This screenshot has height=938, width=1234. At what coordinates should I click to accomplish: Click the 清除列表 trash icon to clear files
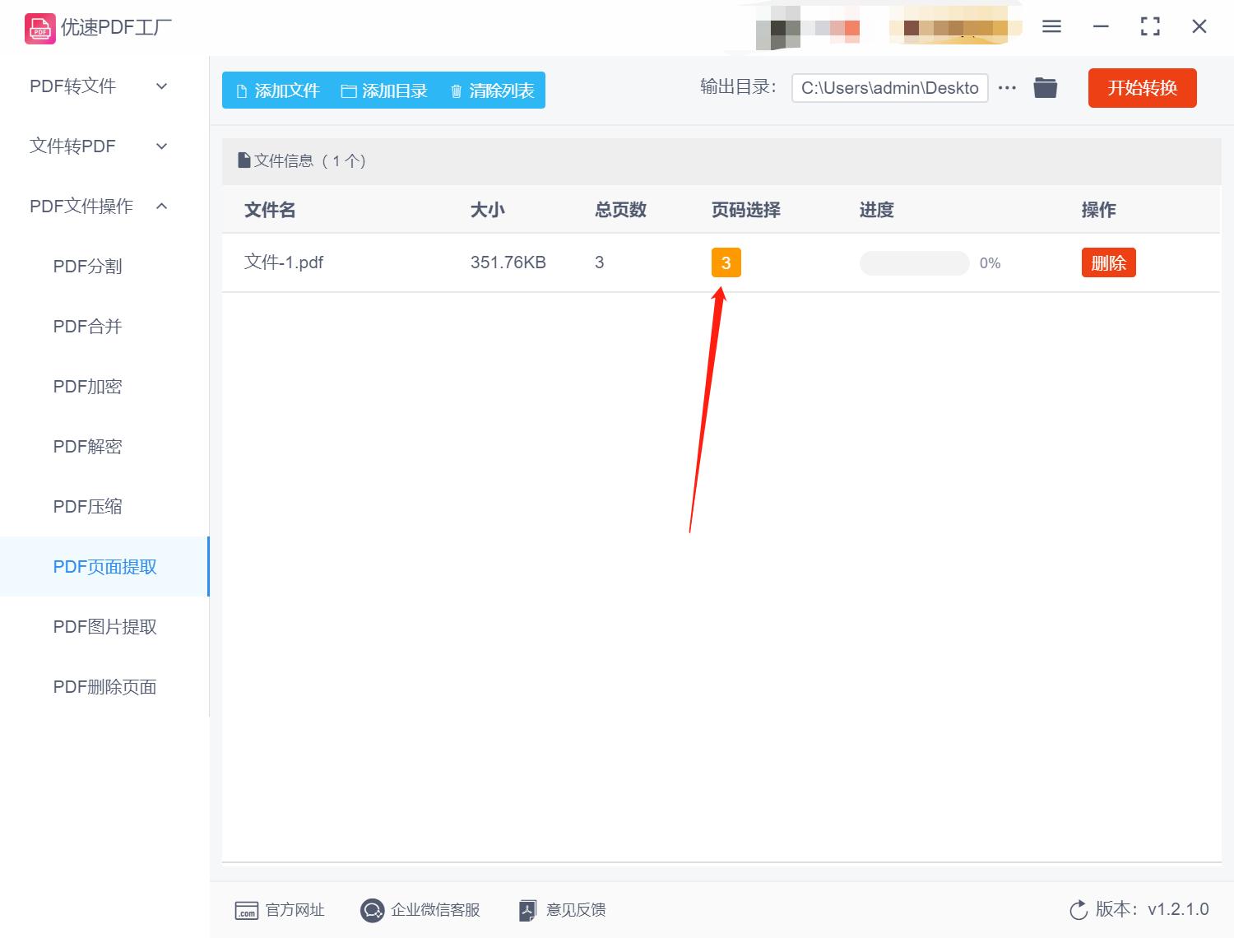(x=457, y=91)
